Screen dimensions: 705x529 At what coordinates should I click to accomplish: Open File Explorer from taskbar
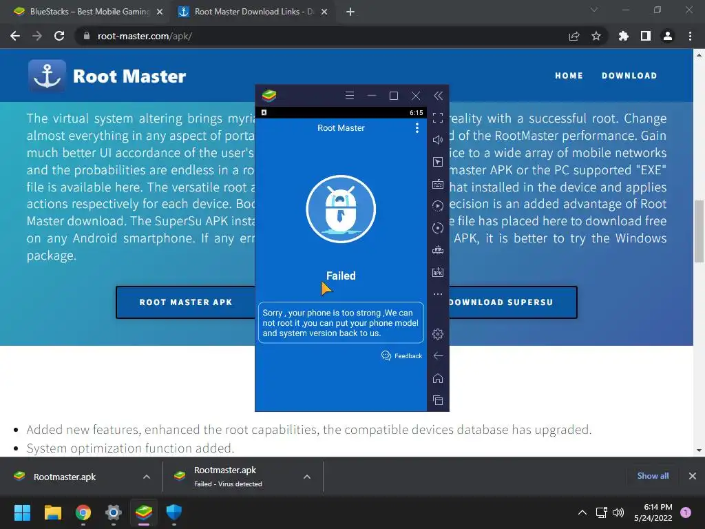pos(52,512)
